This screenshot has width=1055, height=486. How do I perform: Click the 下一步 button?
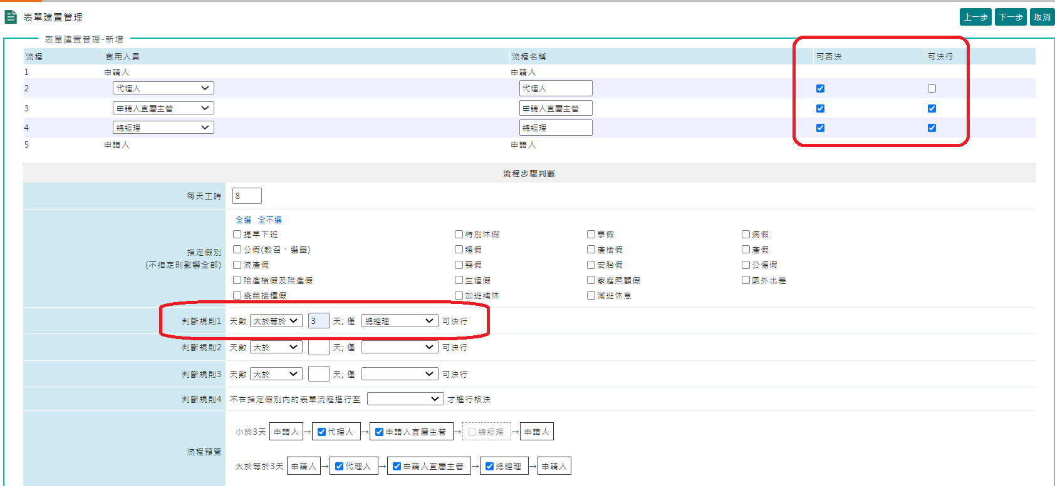[1011, 17]
